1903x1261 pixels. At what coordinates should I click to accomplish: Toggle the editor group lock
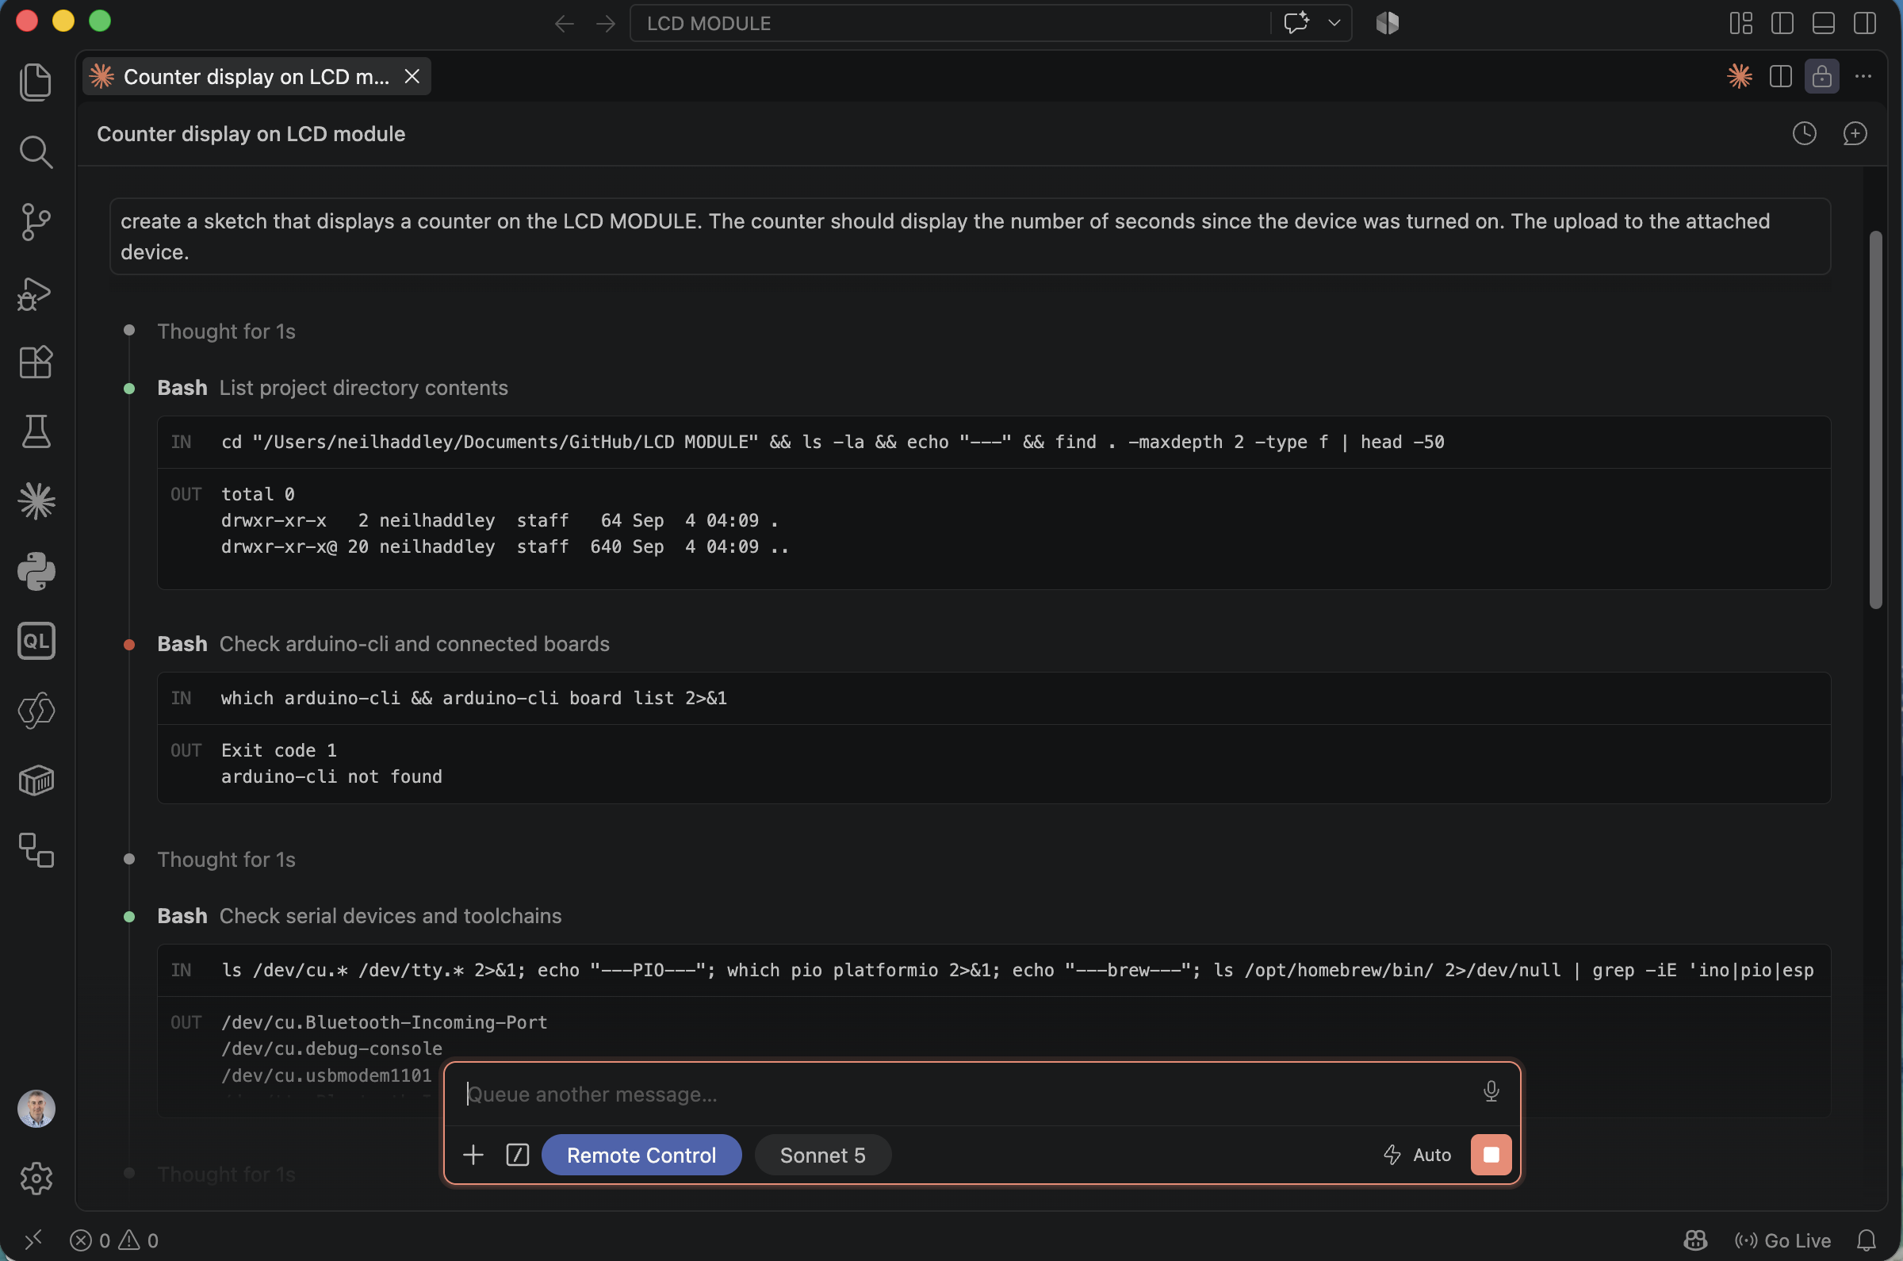(x=1821, y=76)
